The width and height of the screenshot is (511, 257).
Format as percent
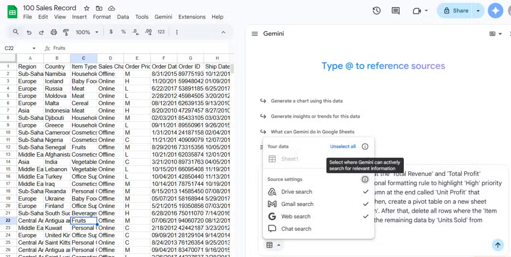pos(123,32)
